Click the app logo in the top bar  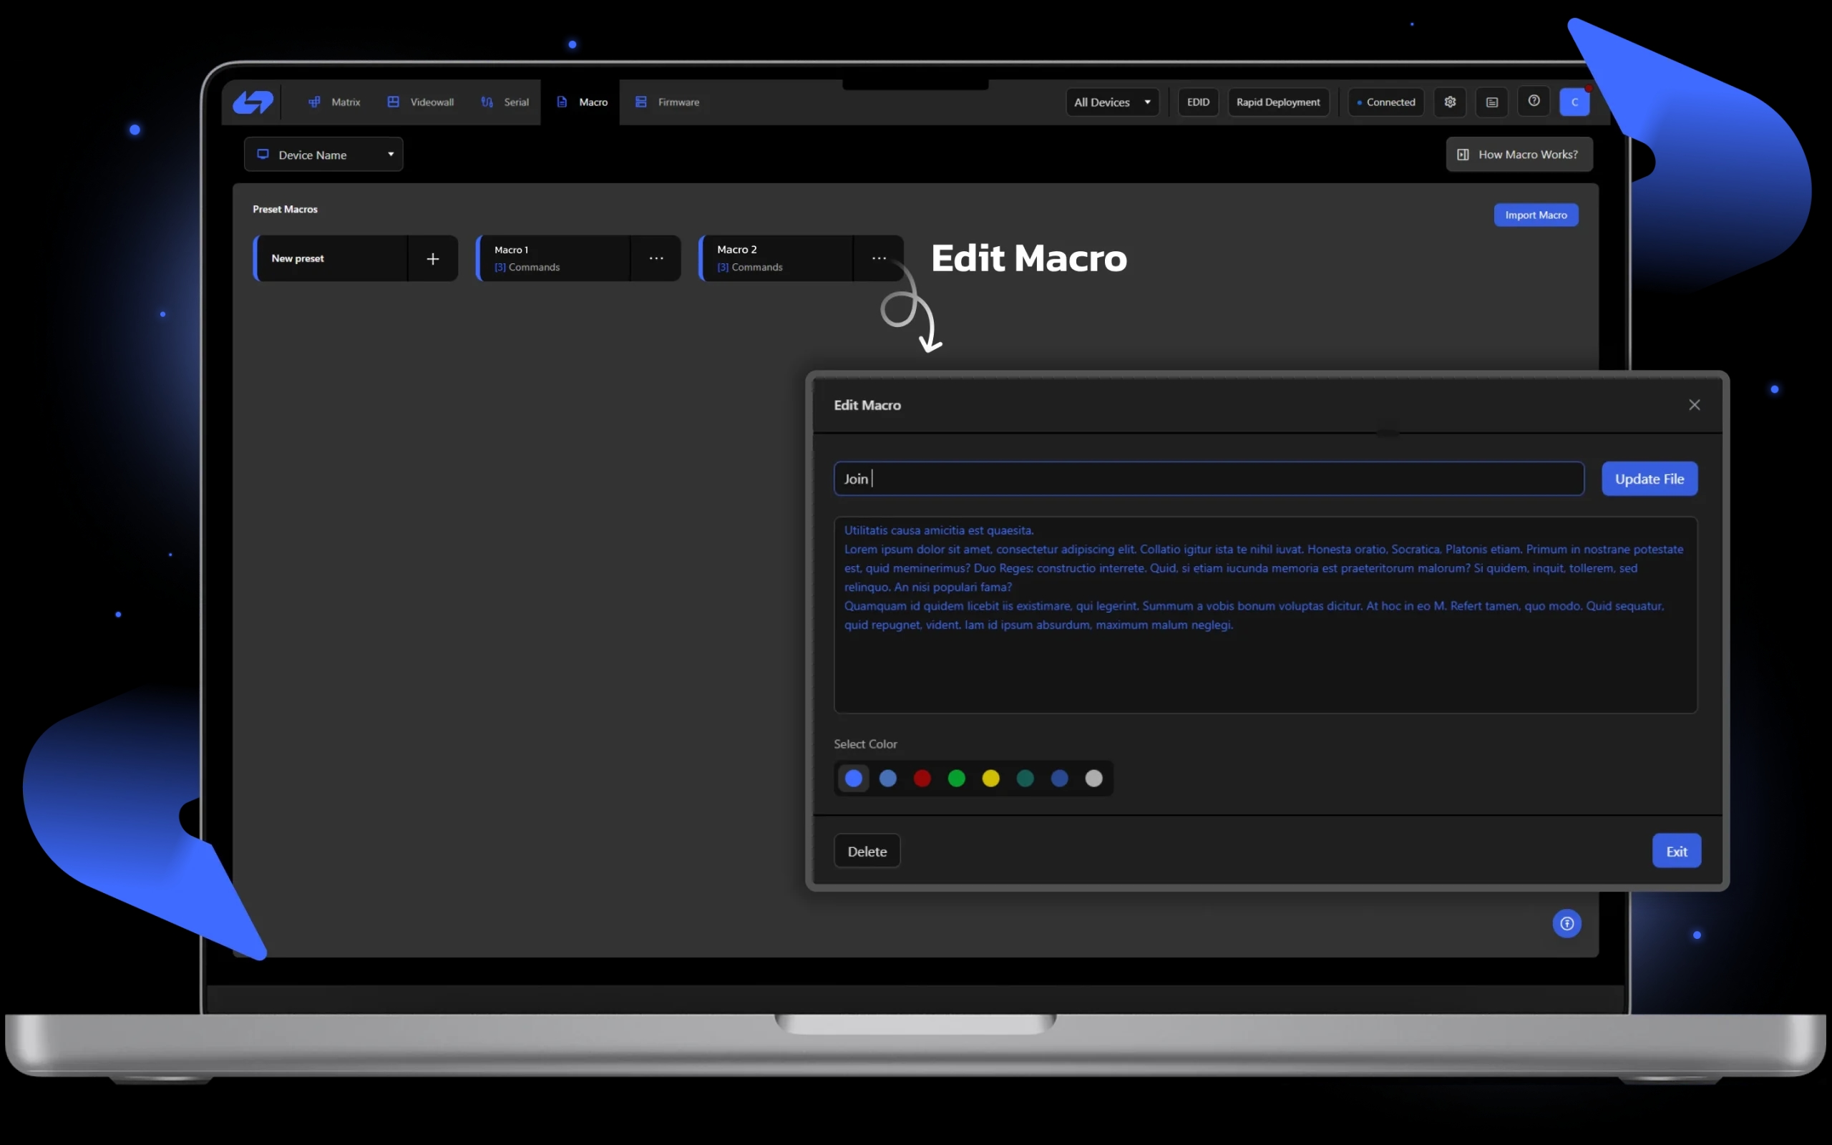pyautogui.click(x=253, y=102)
